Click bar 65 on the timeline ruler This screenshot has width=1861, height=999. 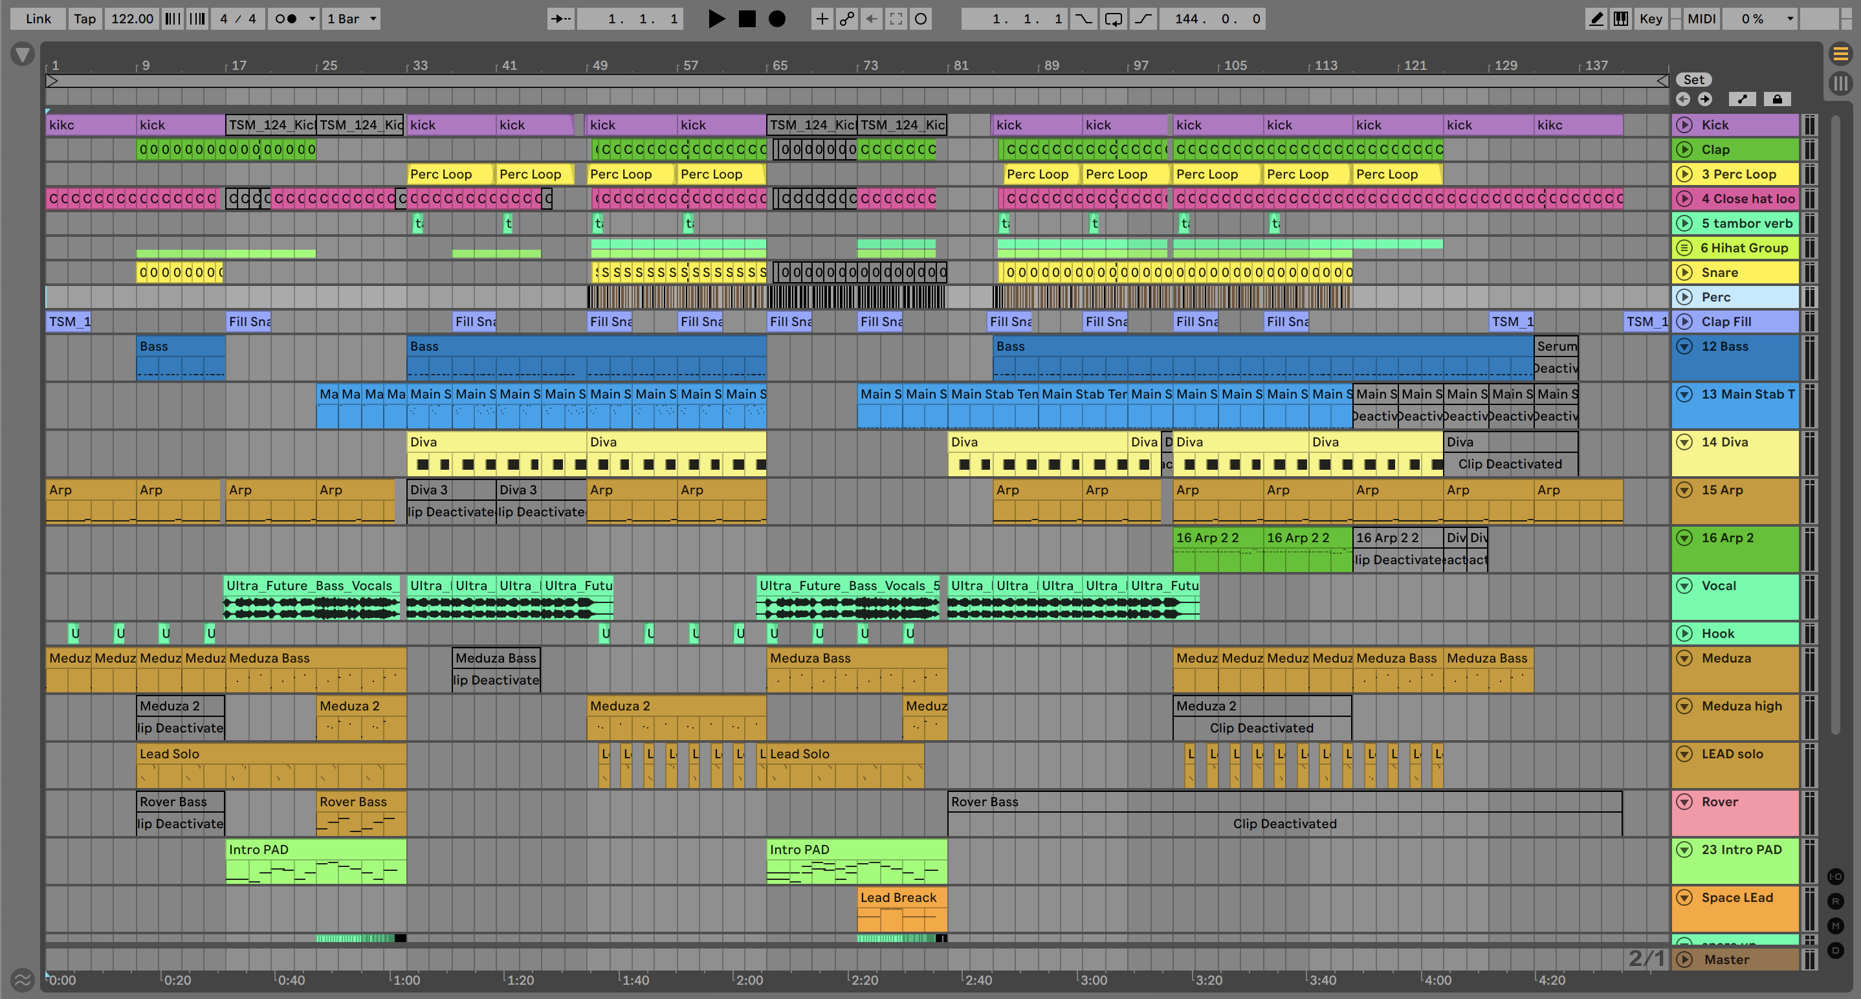coord(780,66)
